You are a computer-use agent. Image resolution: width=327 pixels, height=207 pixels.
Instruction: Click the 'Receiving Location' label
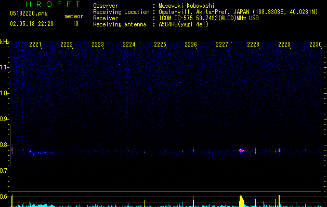coord(121,12)
